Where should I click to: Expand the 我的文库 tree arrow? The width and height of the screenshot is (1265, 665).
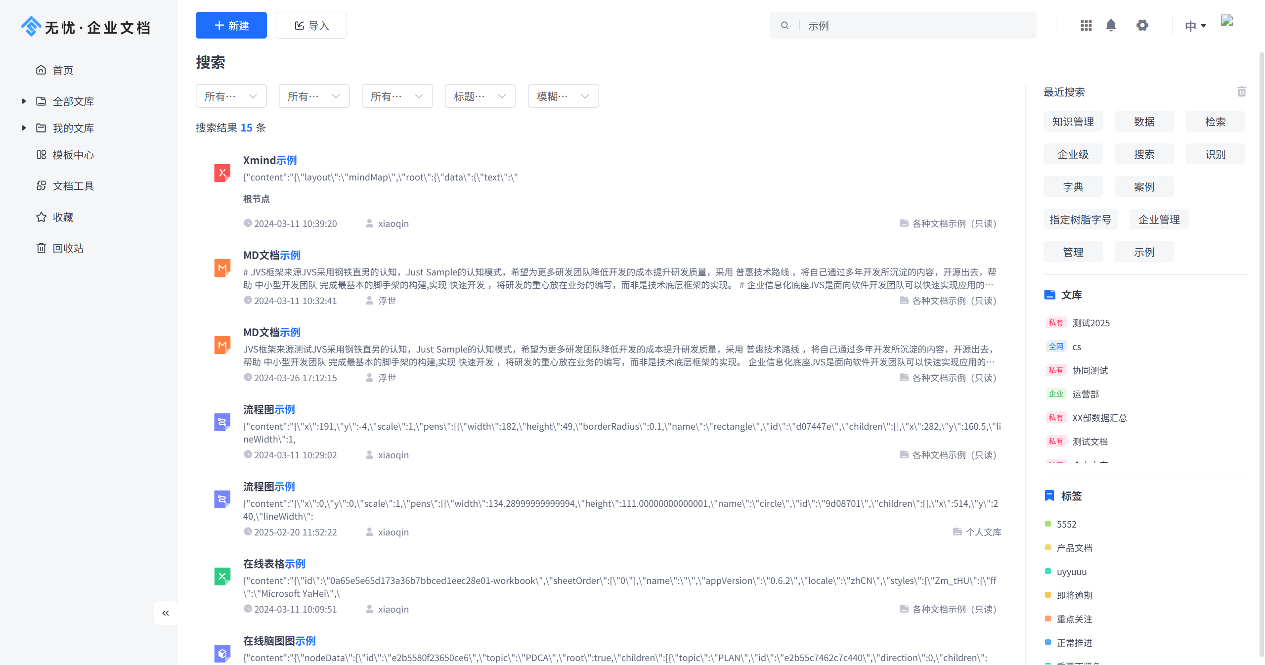pos(24,128)
